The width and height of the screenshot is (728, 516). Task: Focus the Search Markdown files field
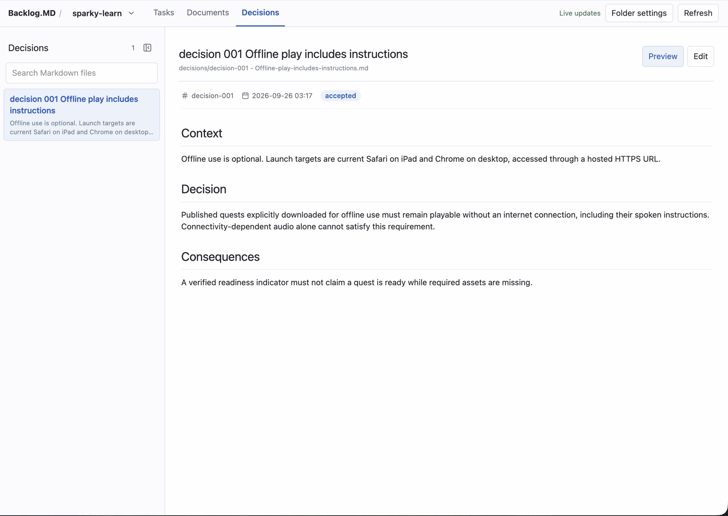click(82, 73)
